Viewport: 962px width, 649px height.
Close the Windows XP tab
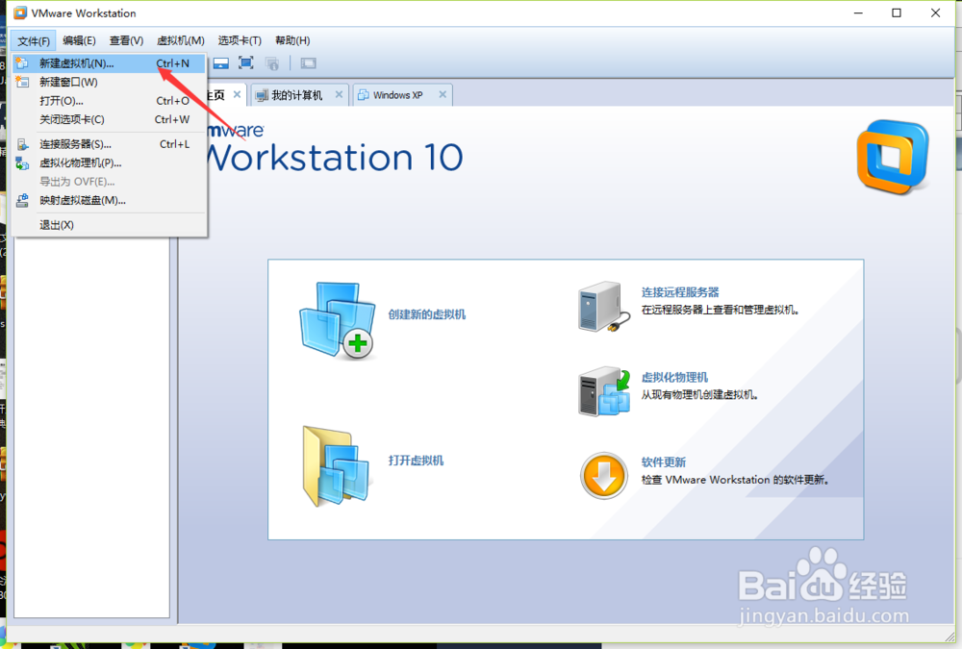[x=443, y=94]
